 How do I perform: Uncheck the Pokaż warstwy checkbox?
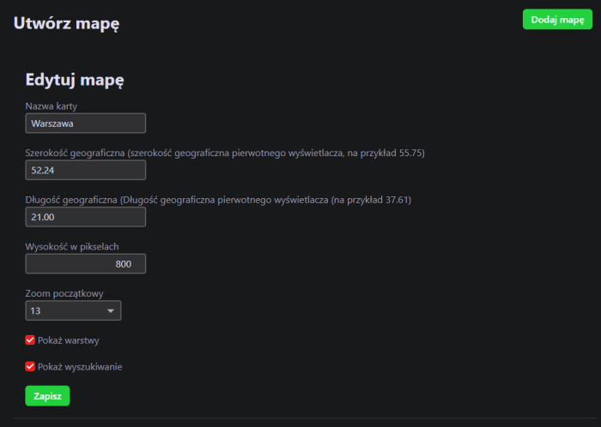pyautogui.click(x=30, y=340)
